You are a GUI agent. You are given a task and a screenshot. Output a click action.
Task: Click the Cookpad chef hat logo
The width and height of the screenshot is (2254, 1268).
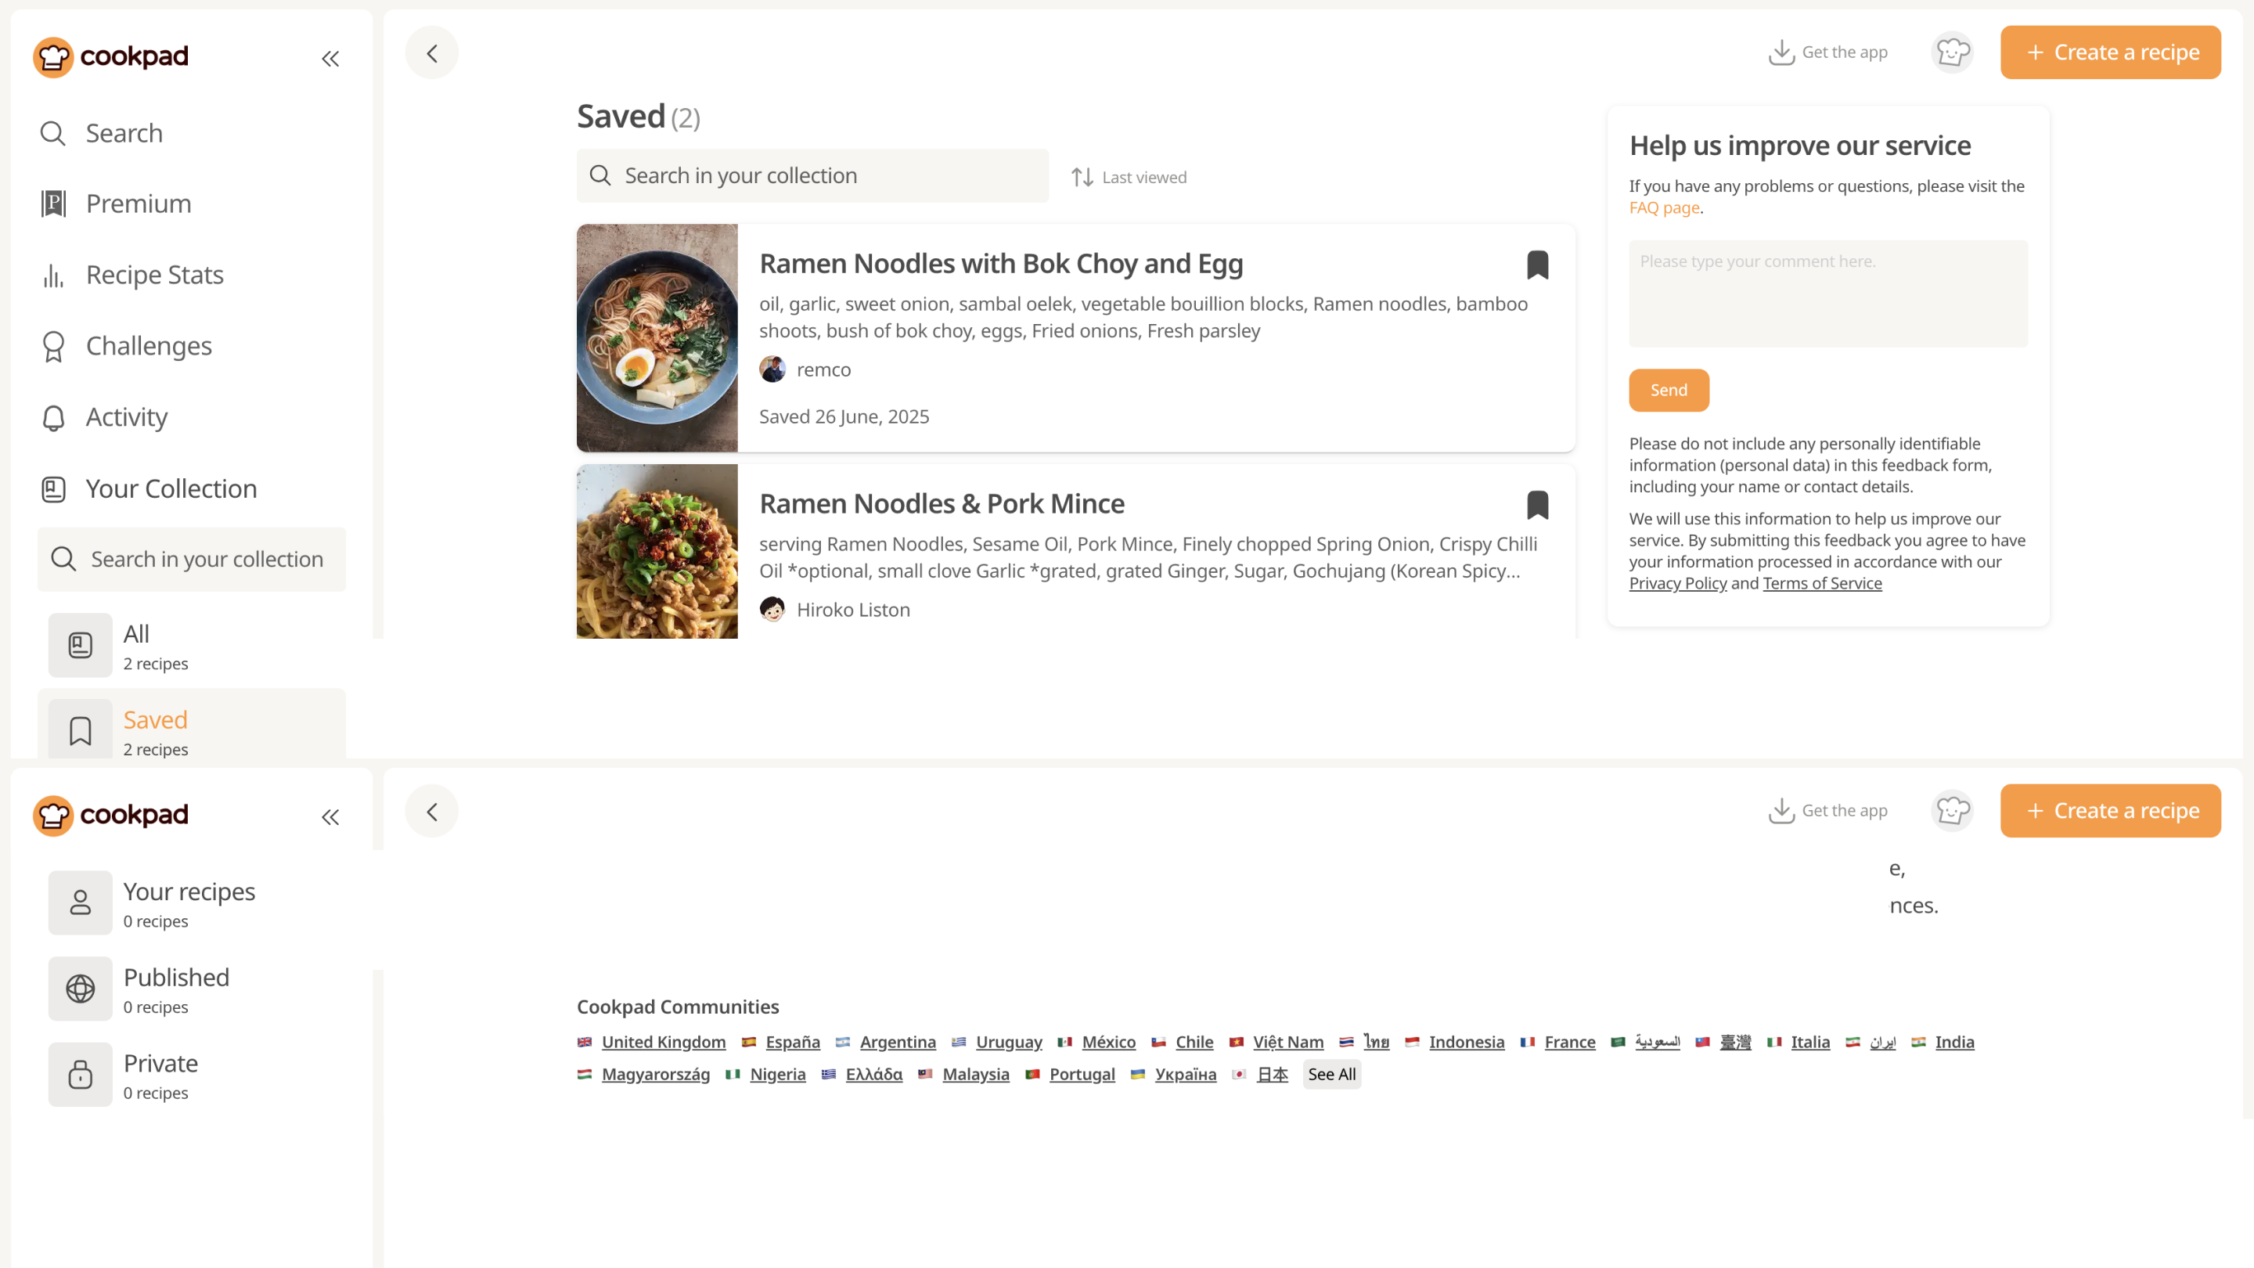52,57
